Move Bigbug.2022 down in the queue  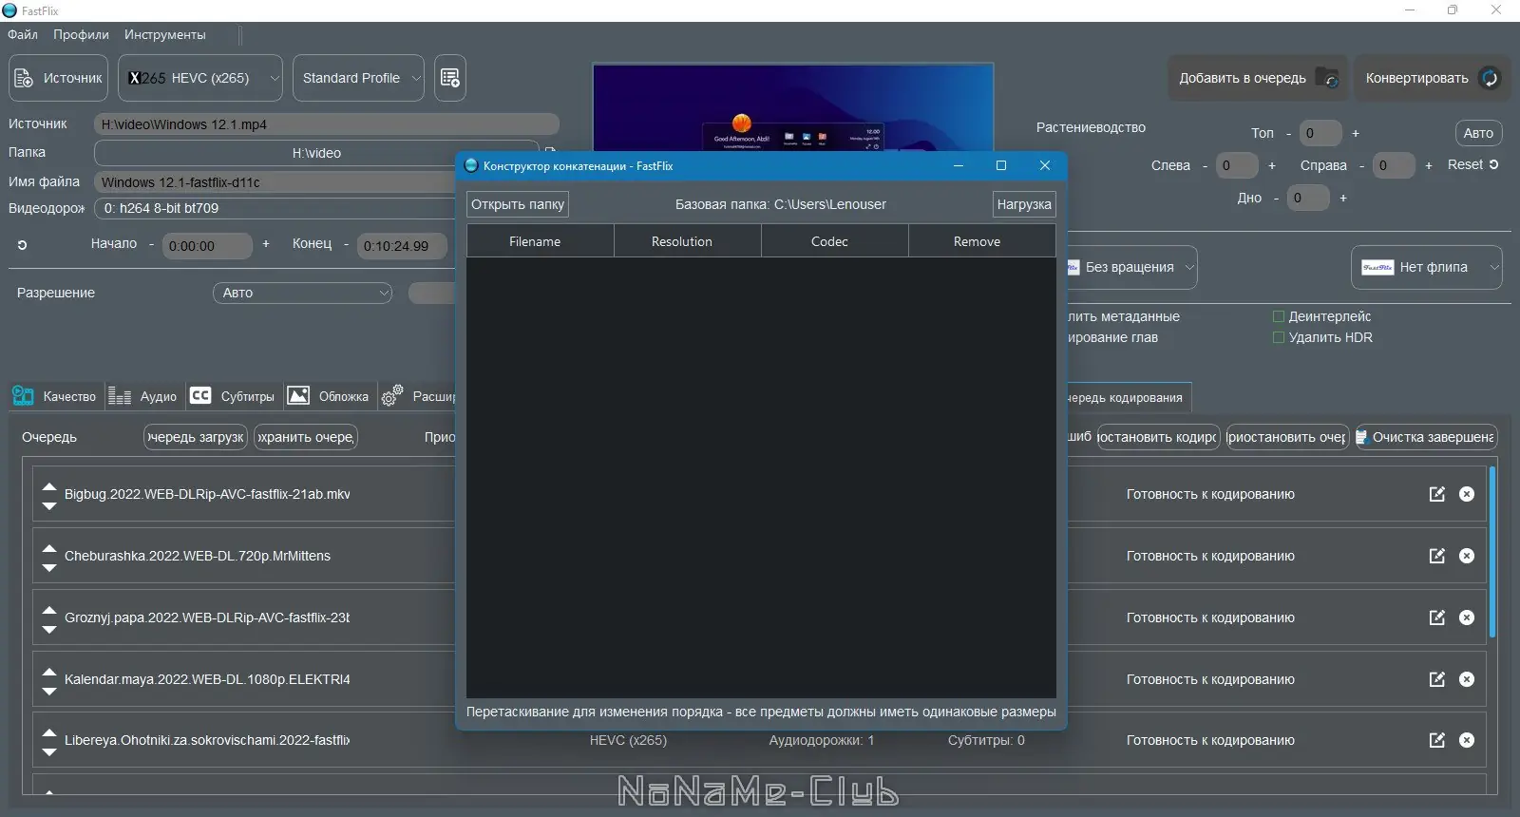pos(49,505)
